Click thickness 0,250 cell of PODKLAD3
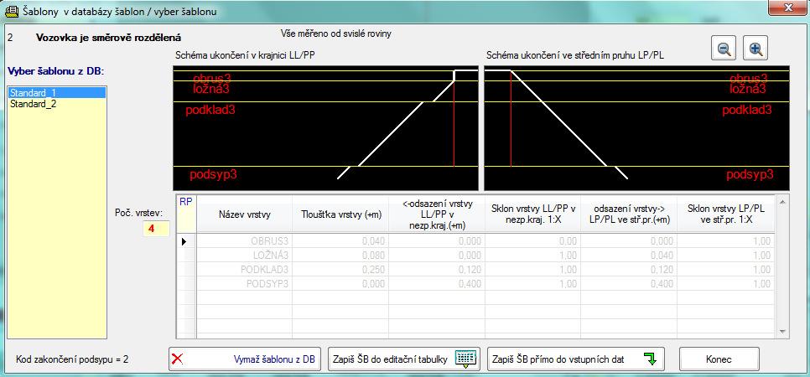Screen dimensions: 810x377 point(340,270)
